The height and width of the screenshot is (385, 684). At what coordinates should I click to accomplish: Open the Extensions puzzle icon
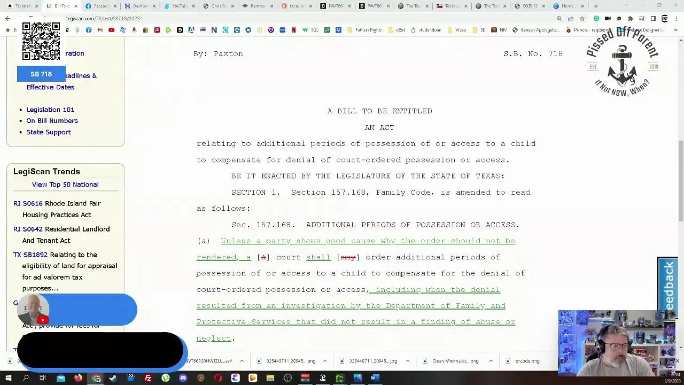(631, 19)
